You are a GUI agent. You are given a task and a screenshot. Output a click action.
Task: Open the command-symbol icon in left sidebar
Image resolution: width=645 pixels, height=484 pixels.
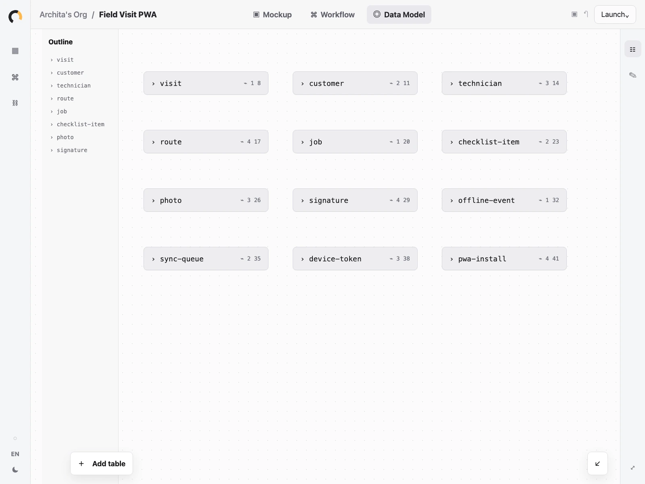coord(15,77)
